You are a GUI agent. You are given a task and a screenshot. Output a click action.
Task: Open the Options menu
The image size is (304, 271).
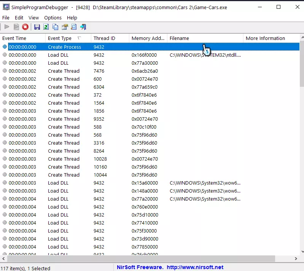coord(53,18)
